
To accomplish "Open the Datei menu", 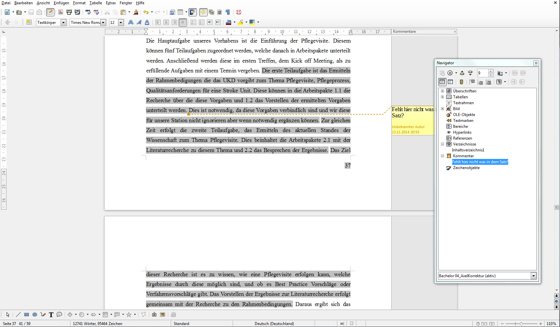I will point(6,3).
